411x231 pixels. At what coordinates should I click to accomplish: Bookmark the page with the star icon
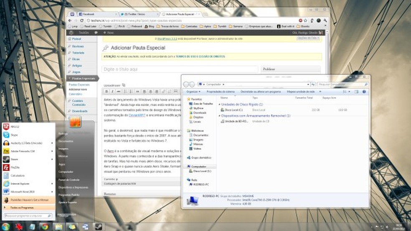click(x=305, y=20)
